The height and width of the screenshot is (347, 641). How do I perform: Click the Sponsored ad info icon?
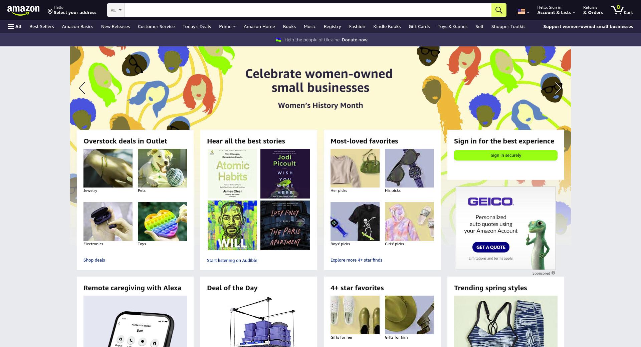[x=553, y=273]
